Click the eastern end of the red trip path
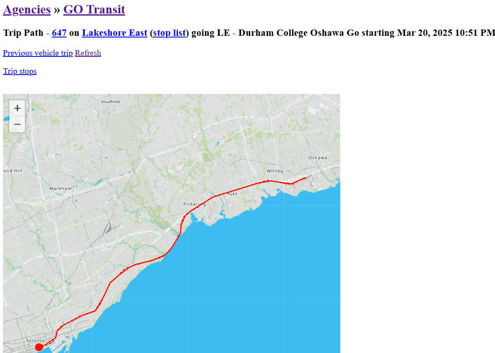This screenshot has height=353, width=495. click(304, 178)
